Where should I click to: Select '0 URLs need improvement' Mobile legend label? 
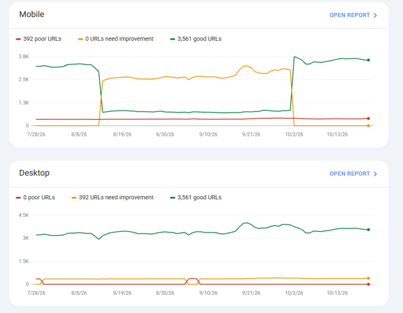pos(119,39)
